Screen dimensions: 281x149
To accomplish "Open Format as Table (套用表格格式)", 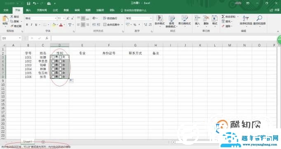I will pyautogui.click(x=171, y=21).
